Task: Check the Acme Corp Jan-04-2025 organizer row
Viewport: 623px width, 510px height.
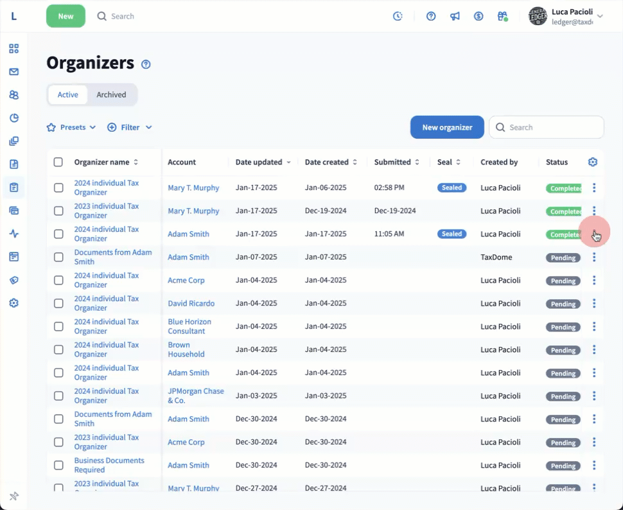Action: (58, 280)
